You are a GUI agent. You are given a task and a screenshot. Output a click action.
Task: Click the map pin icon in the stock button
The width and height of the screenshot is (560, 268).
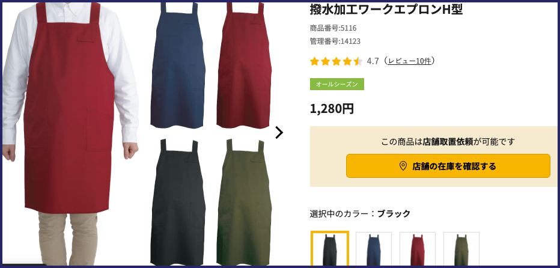(x=403, y=166)
